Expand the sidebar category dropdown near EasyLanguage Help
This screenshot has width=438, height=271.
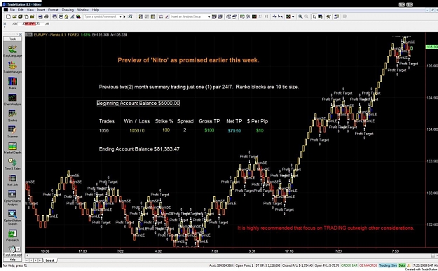click(18, 249)
